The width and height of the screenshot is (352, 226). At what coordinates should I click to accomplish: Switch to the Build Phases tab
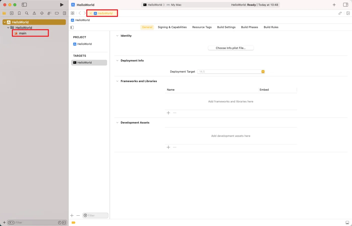point(249,27)
